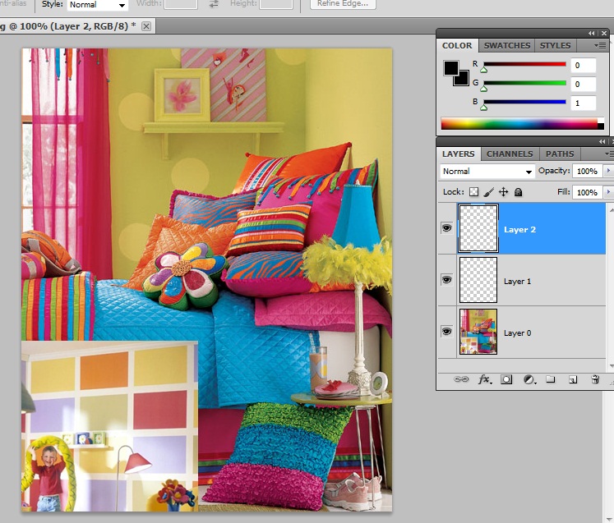The image size is (614, 523).
Task: Click the link layers icon
Action: [x=461, y=380]
